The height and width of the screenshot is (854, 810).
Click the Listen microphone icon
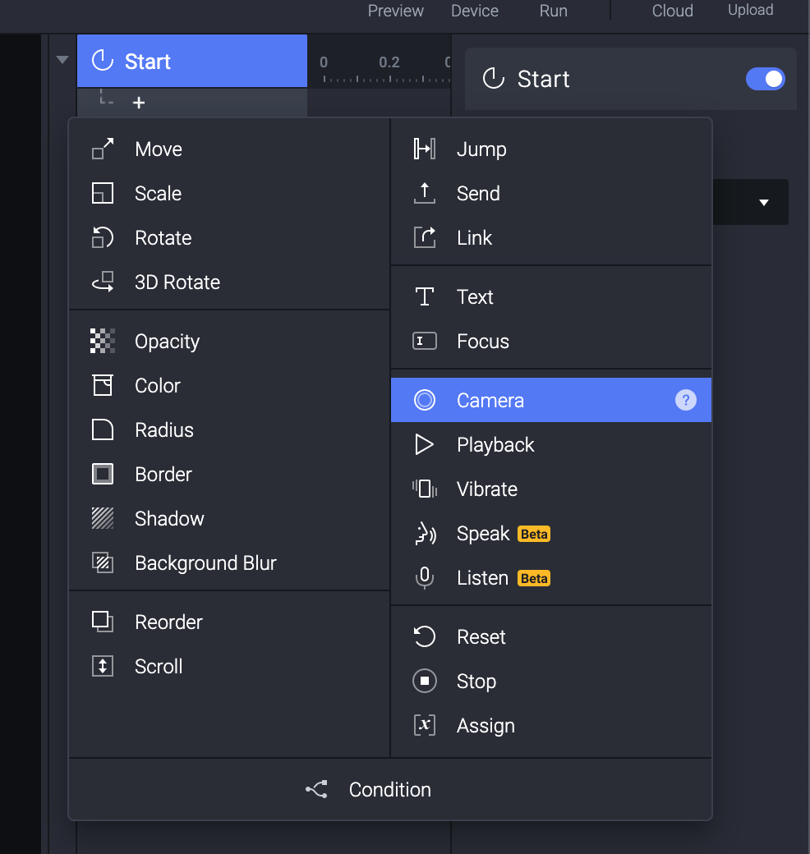click(x=424, y=578)
